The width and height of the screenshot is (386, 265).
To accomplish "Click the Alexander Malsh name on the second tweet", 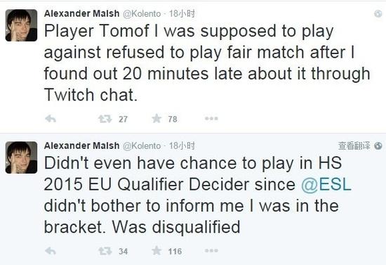I will tap(81, 146).
